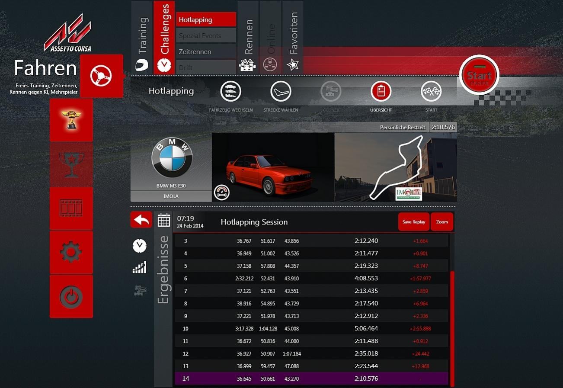This screenshot has height=388, width=563.
Task: Open the replay filmstrip tile
Action: click(71, 208)
